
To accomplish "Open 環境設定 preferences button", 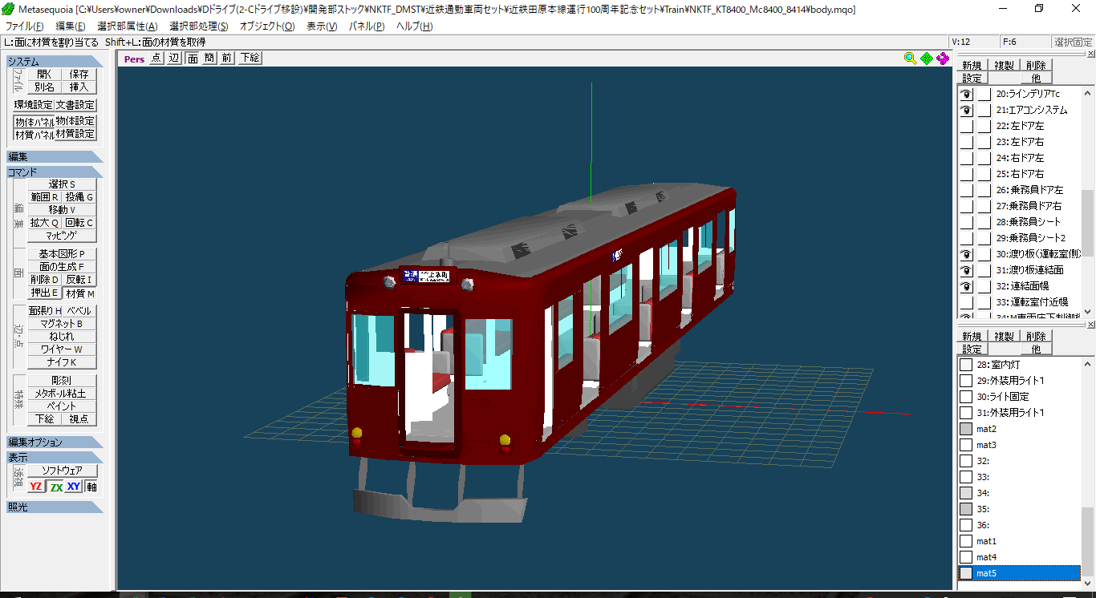I will click(x=34, y=105).
